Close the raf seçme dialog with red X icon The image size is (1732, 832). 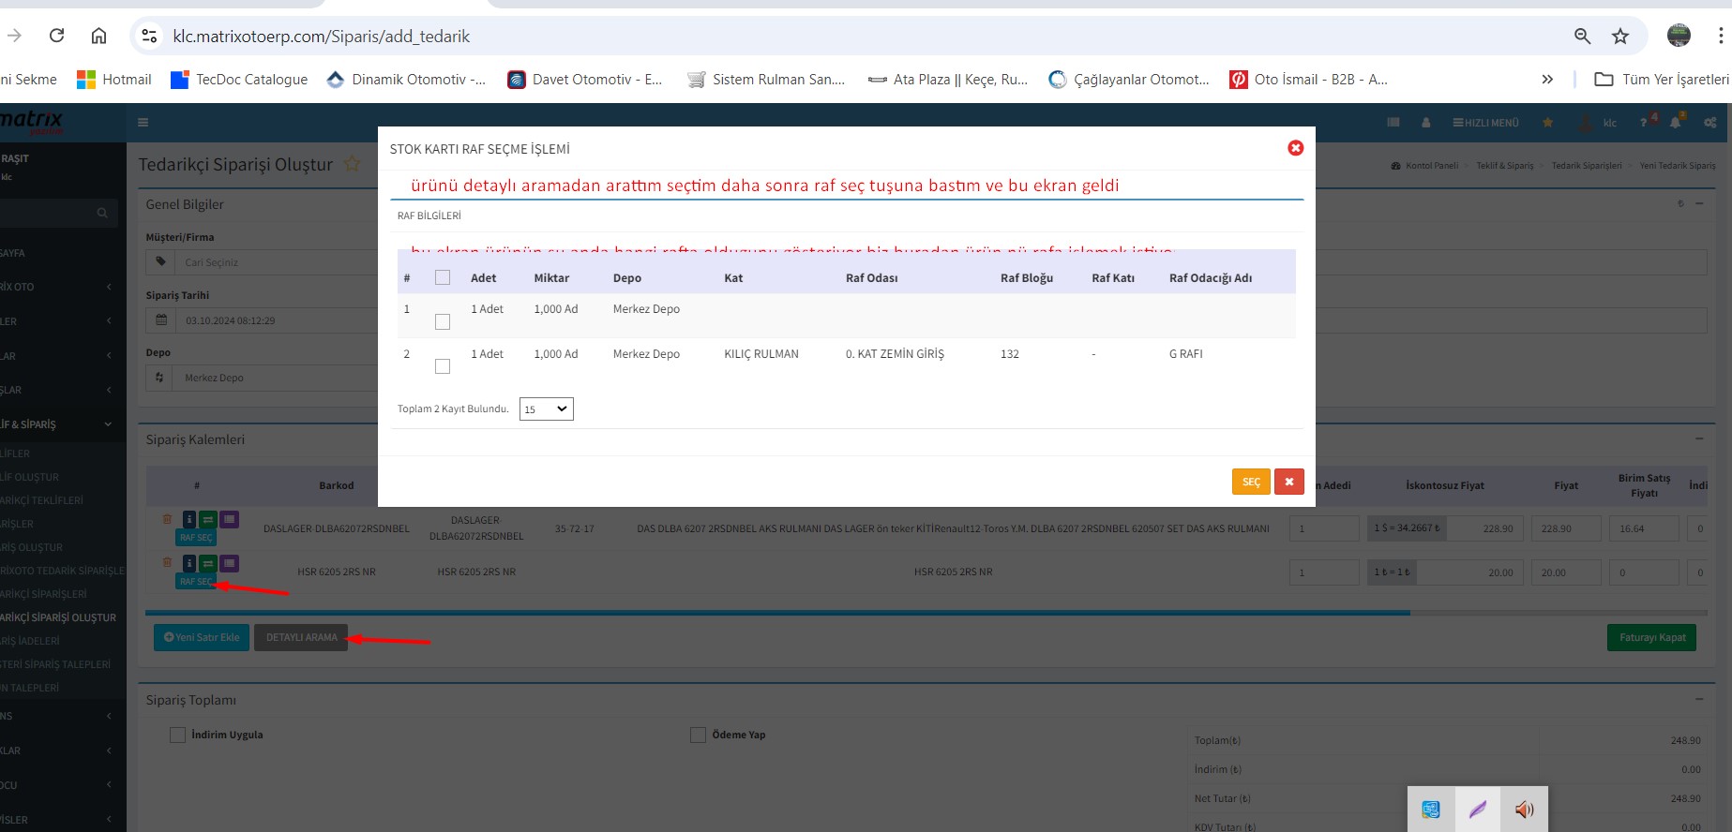tap(1295, 148)
